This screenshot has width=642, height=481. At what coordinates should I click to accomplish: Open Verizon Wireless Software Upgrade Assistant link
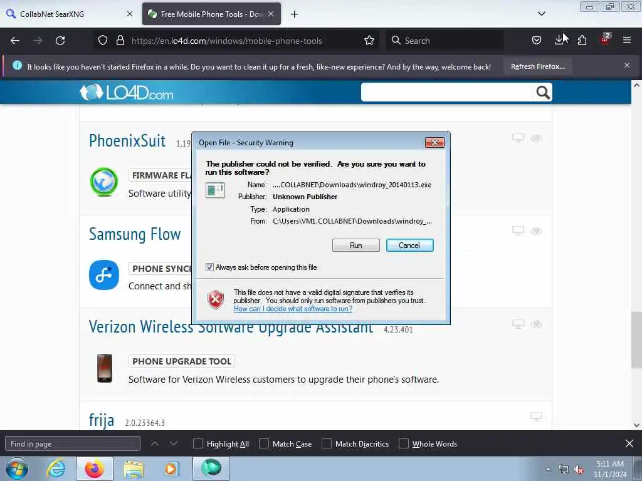click(x=231, y=327)
